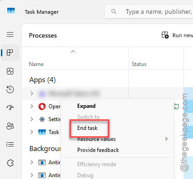Image resolution: width=193 pixels, height=179 pixels.
Task: Choose Expand in the context menu
Action: click(x=86, y=106)
